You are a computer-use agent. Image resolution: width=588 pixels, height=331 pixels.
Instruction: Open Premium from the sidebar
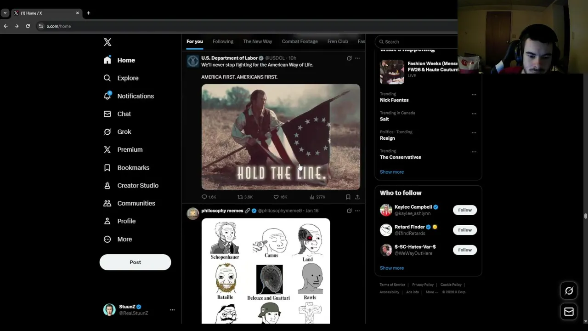pos(123,149)
